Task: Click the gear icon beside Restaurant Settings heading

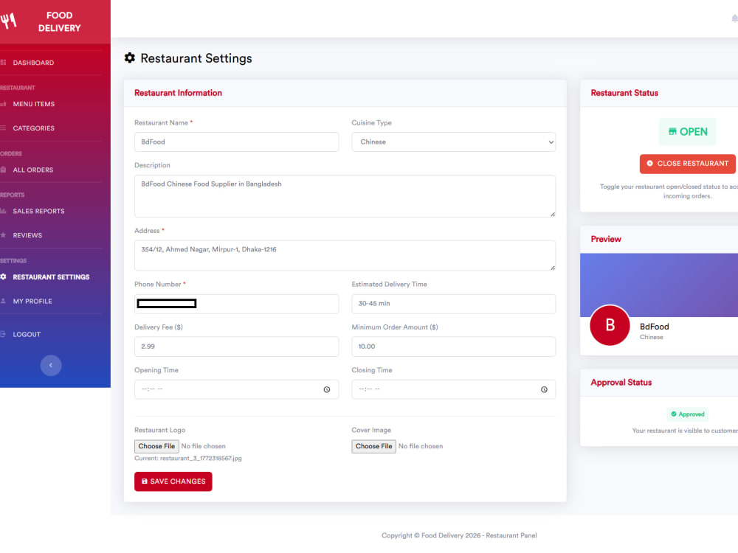Action: click(x=130, y=58)
